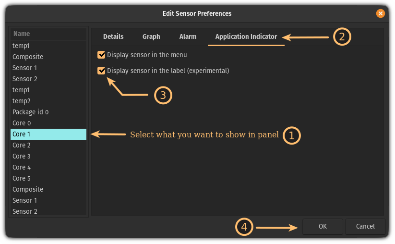
Task: Close the Edit Sensor Preferences dialog
Action: (380, 13)
